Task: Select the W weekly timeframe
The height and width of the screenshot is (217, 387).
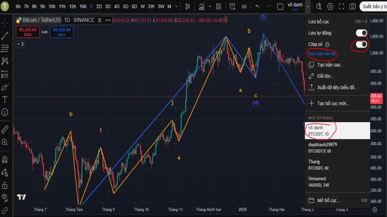Action: coord(143,7)
